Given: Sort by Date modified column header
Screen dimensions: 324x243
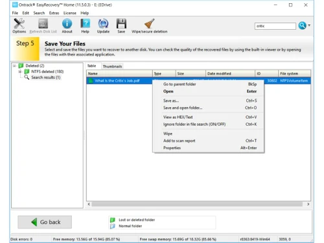Looking at the screenshot, I should (230, 73).
